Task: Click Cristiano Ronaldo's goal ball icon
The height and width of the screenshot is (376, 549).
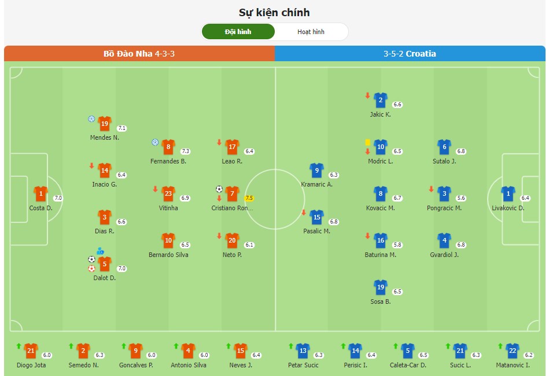Action: (x=218, y=189)
